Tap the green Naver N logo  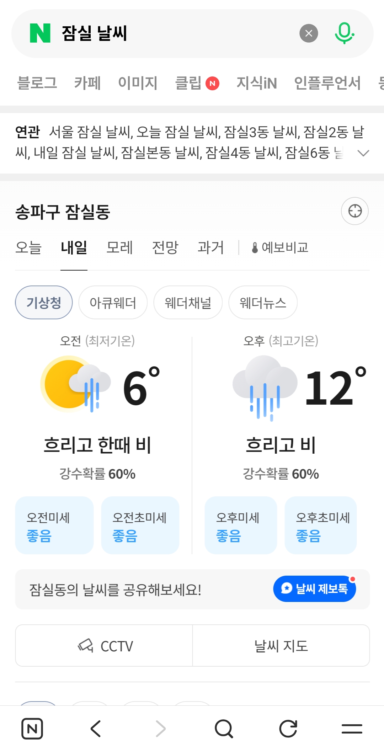click(x=40, y=33)
